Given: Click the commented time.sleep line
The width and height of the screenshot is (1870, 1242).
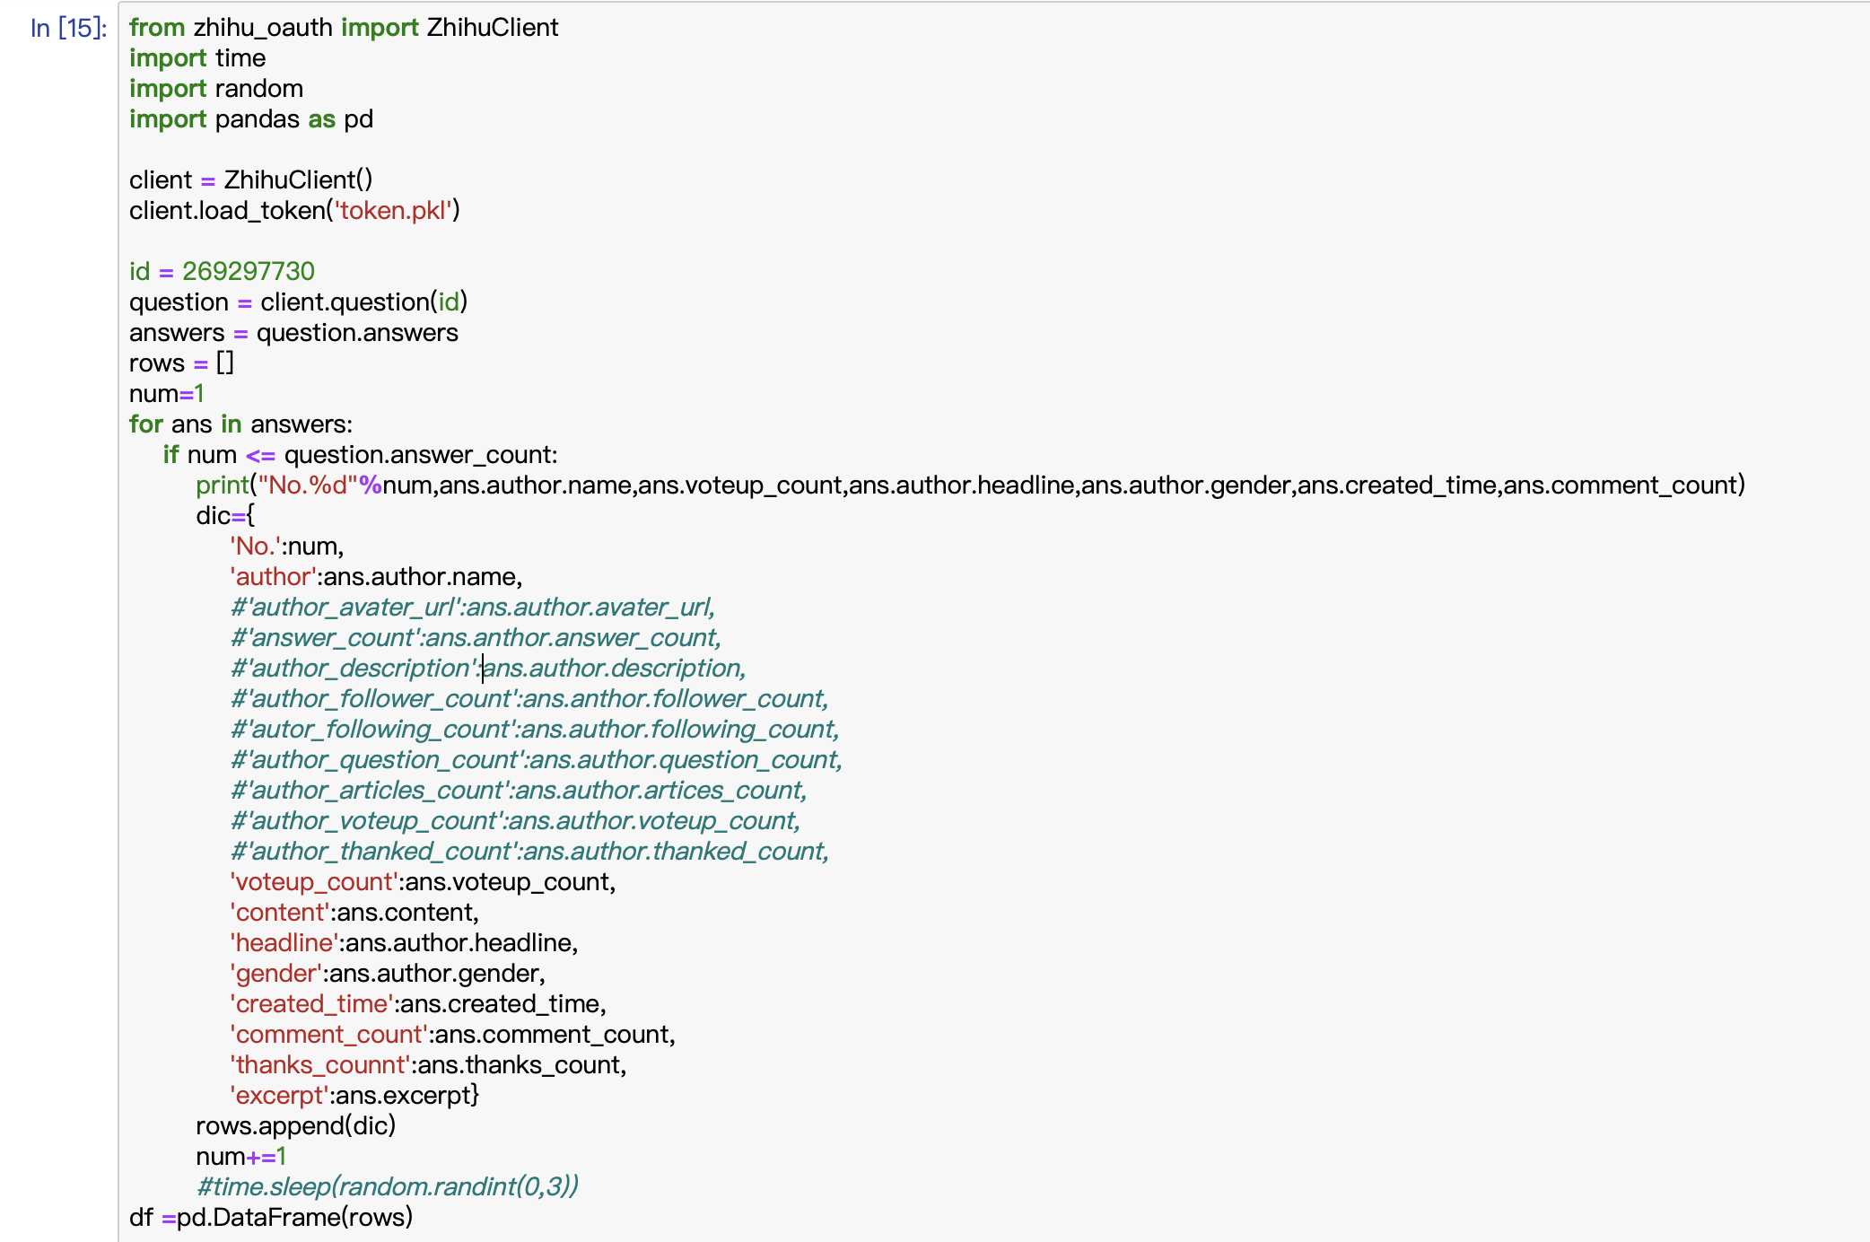Looking at the screenshot, I should 388,1187.
